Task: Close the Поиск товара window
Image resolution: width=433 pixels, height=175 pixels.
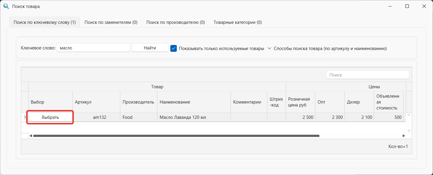Action: [424, 6]
